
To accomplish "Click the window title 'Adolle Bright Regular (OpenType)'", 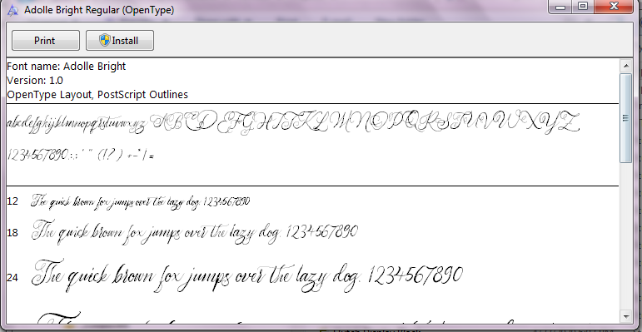I will point(99,10).
